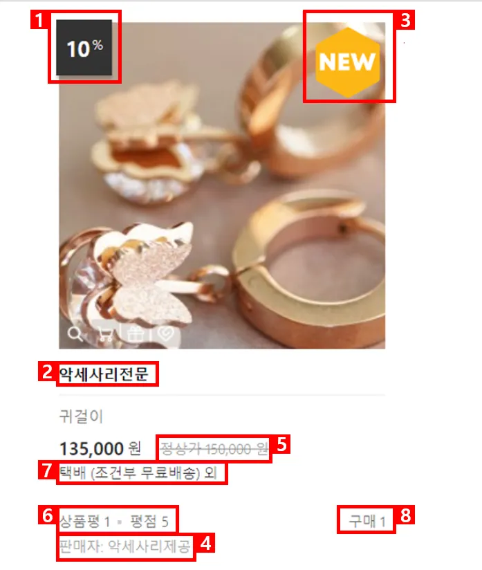Click the 10% discount badge
Screen dimensions: 482x570
click(x=84, y=48)
